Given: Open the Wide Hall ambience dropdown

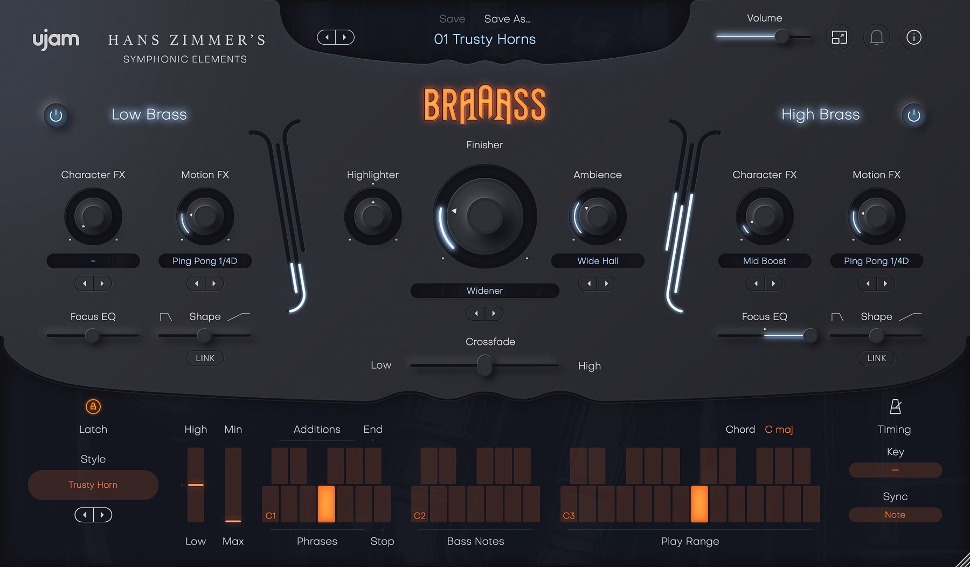Looking at the screenshot, I should (598, 261).
